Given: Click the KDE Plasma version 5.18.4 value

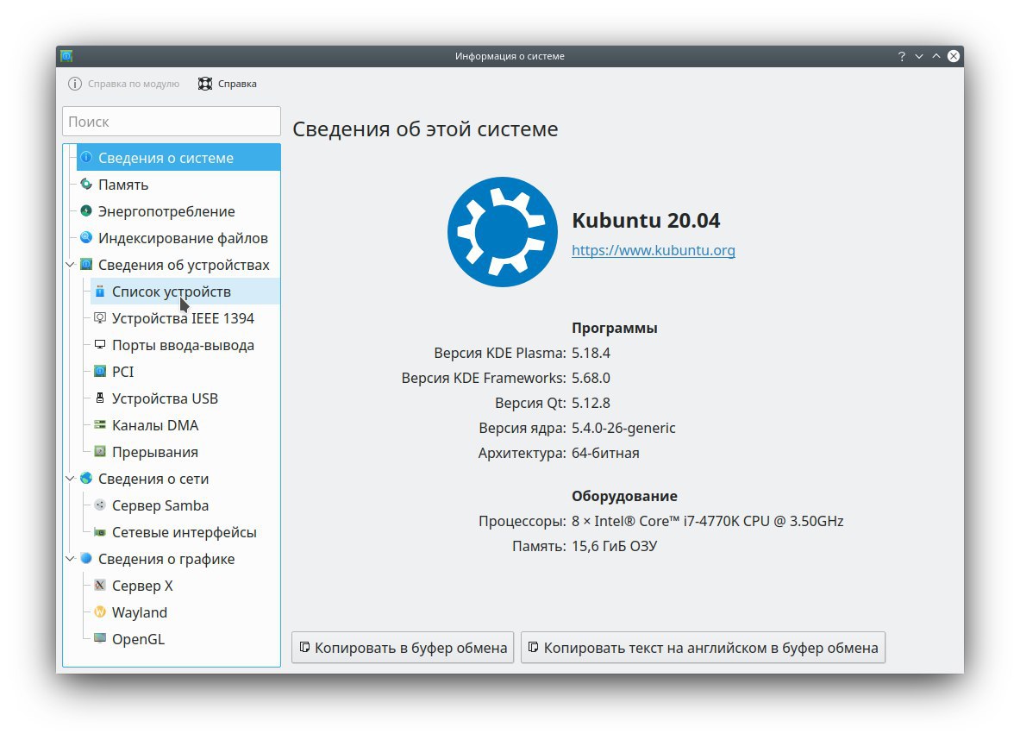Looking at the screenshot, I should [x=591, y=353].
